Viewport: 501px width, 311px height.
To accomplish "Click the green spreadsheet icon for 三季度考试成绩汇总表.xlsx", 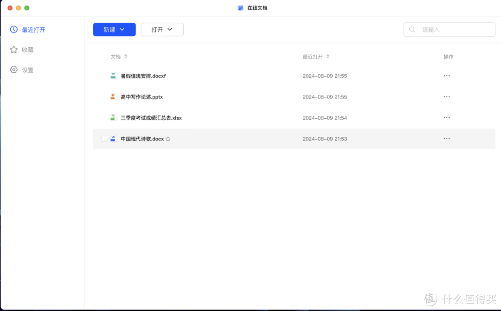I will (x=113, y=117).
